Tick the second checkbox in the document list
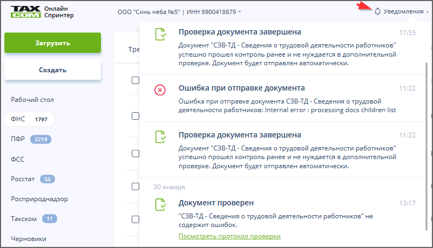This screenshot has height=248, width=433. (136, 116)
